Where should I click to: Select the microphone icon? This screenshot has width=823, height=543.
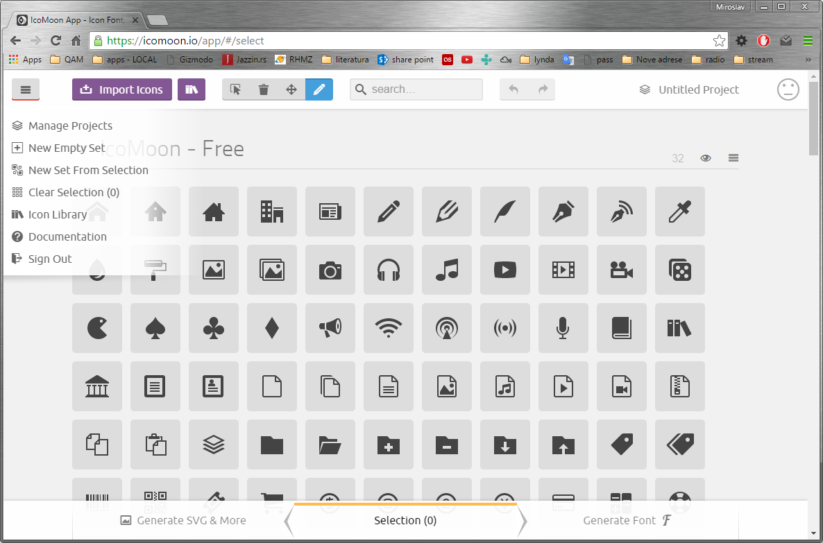pos(563,328)
